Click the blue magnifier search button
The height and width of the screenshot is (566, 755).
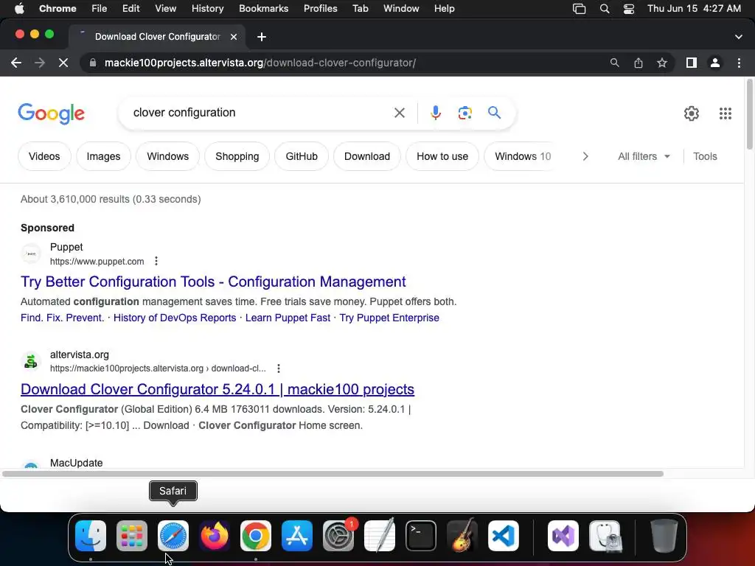(x=494, y=113)
